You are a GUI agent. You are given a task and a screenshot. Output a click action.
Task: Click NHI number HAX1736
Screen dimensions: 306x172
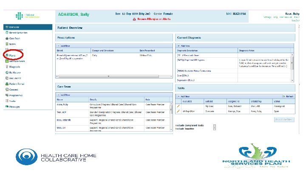(239, 14)
